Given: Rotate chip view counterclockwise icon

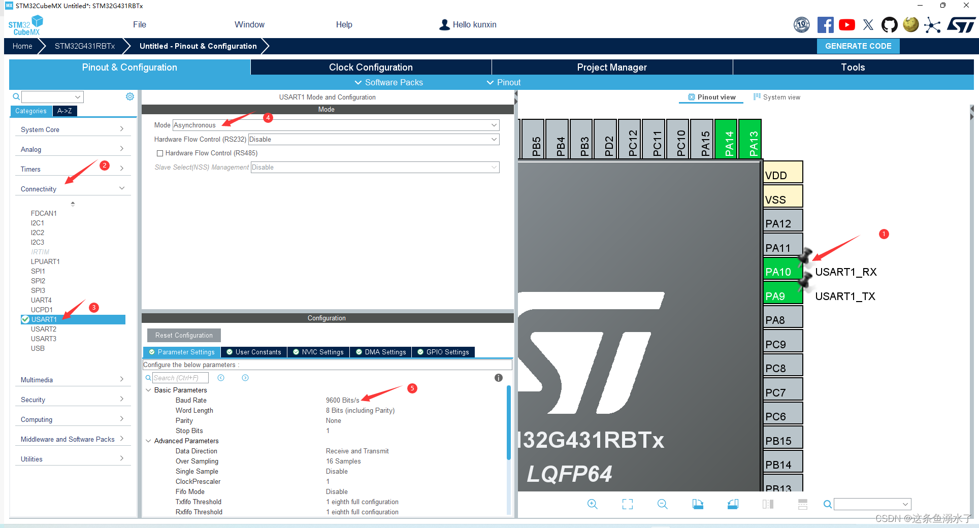Looking at the screenshot, I should (733, 504).
